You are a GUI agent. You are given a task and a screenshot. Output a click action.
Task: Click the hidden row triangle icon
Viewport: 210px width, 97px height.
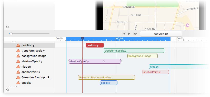[18, 67]
